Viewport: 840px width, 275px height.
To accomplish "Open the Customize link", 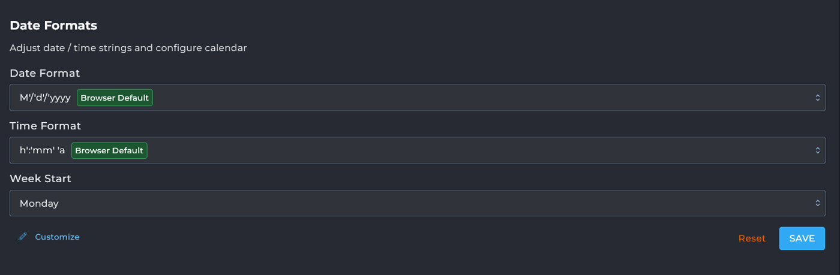I will pyautogui.click(x=57, y=237).
